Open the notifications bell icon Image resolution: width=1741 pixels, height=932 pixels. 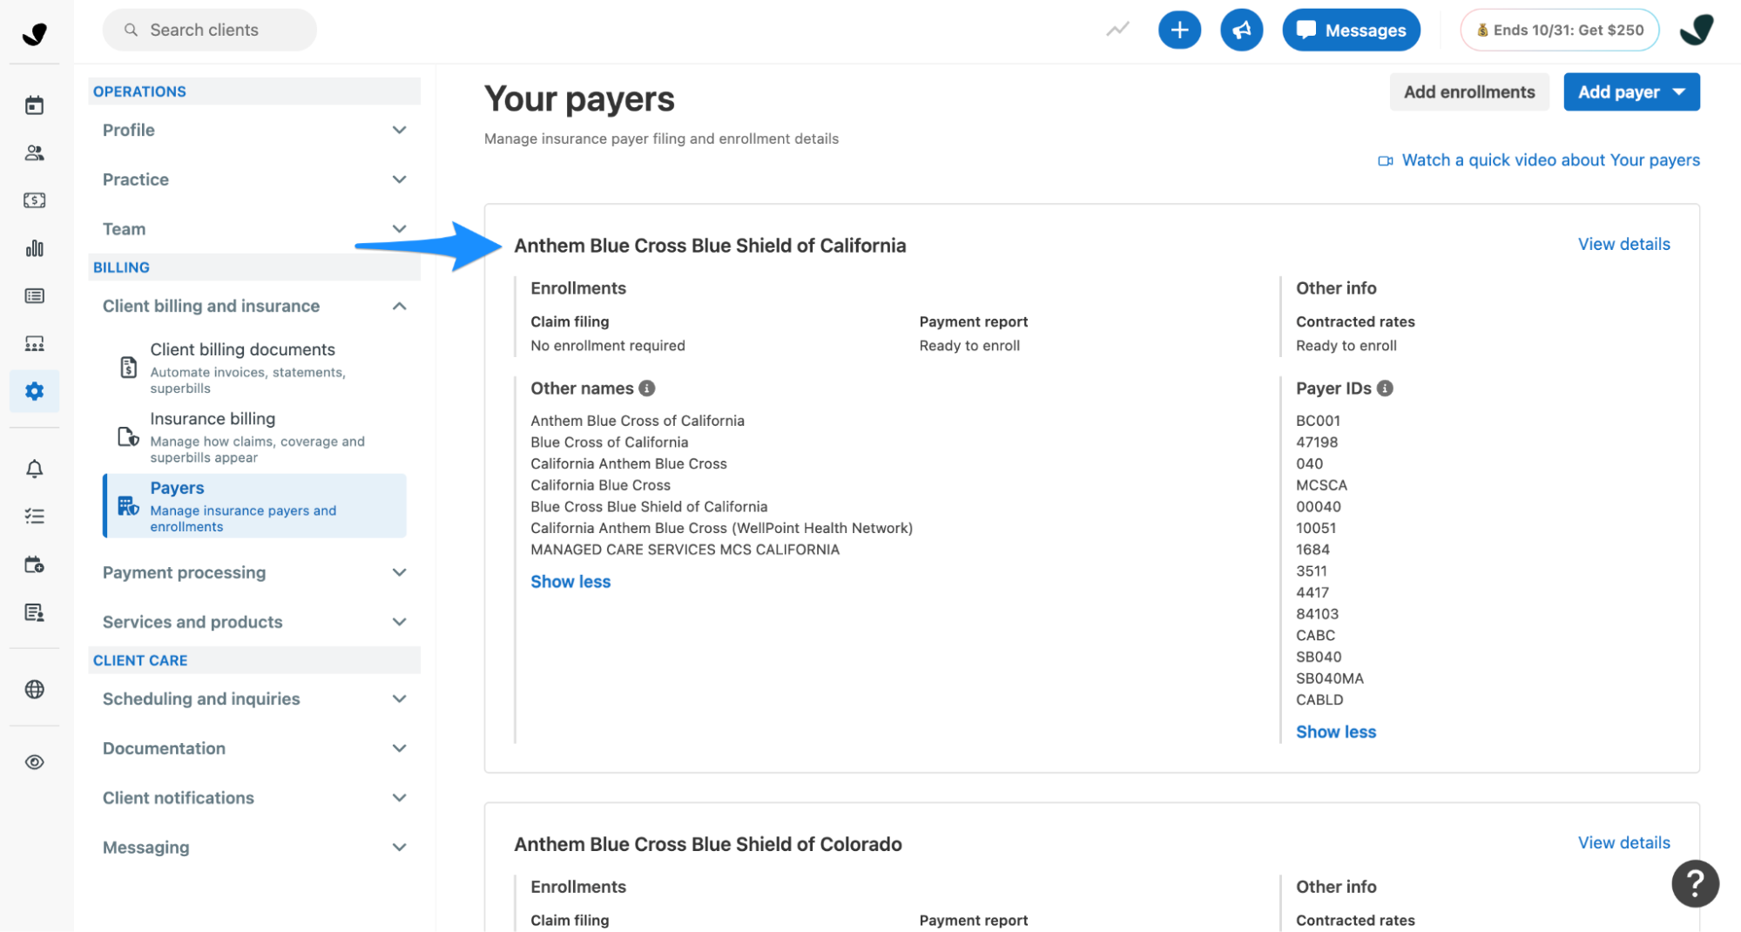point(34,469)
